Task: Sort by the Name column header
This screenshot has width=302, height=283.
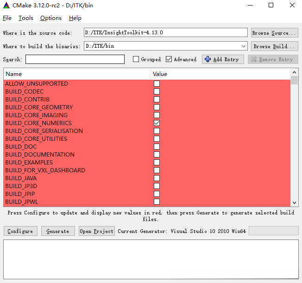Action: click(77, 74)
